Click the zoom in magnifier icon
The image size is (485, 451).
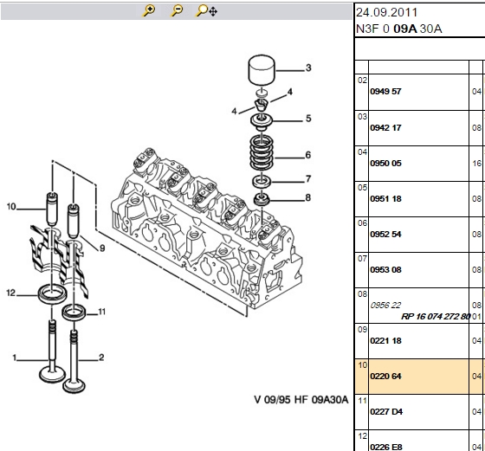pos(149,11)
